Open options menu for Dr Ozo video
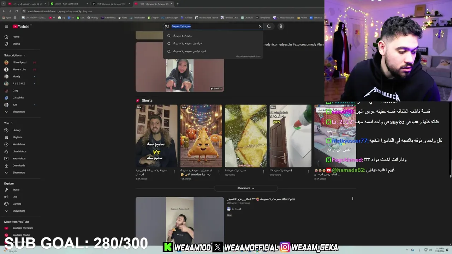Viewport: 452px width, 254px height. click(352, 199)
